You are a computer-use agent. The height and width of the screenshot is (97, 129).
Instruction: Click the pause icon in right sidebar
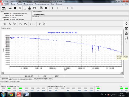126,43
